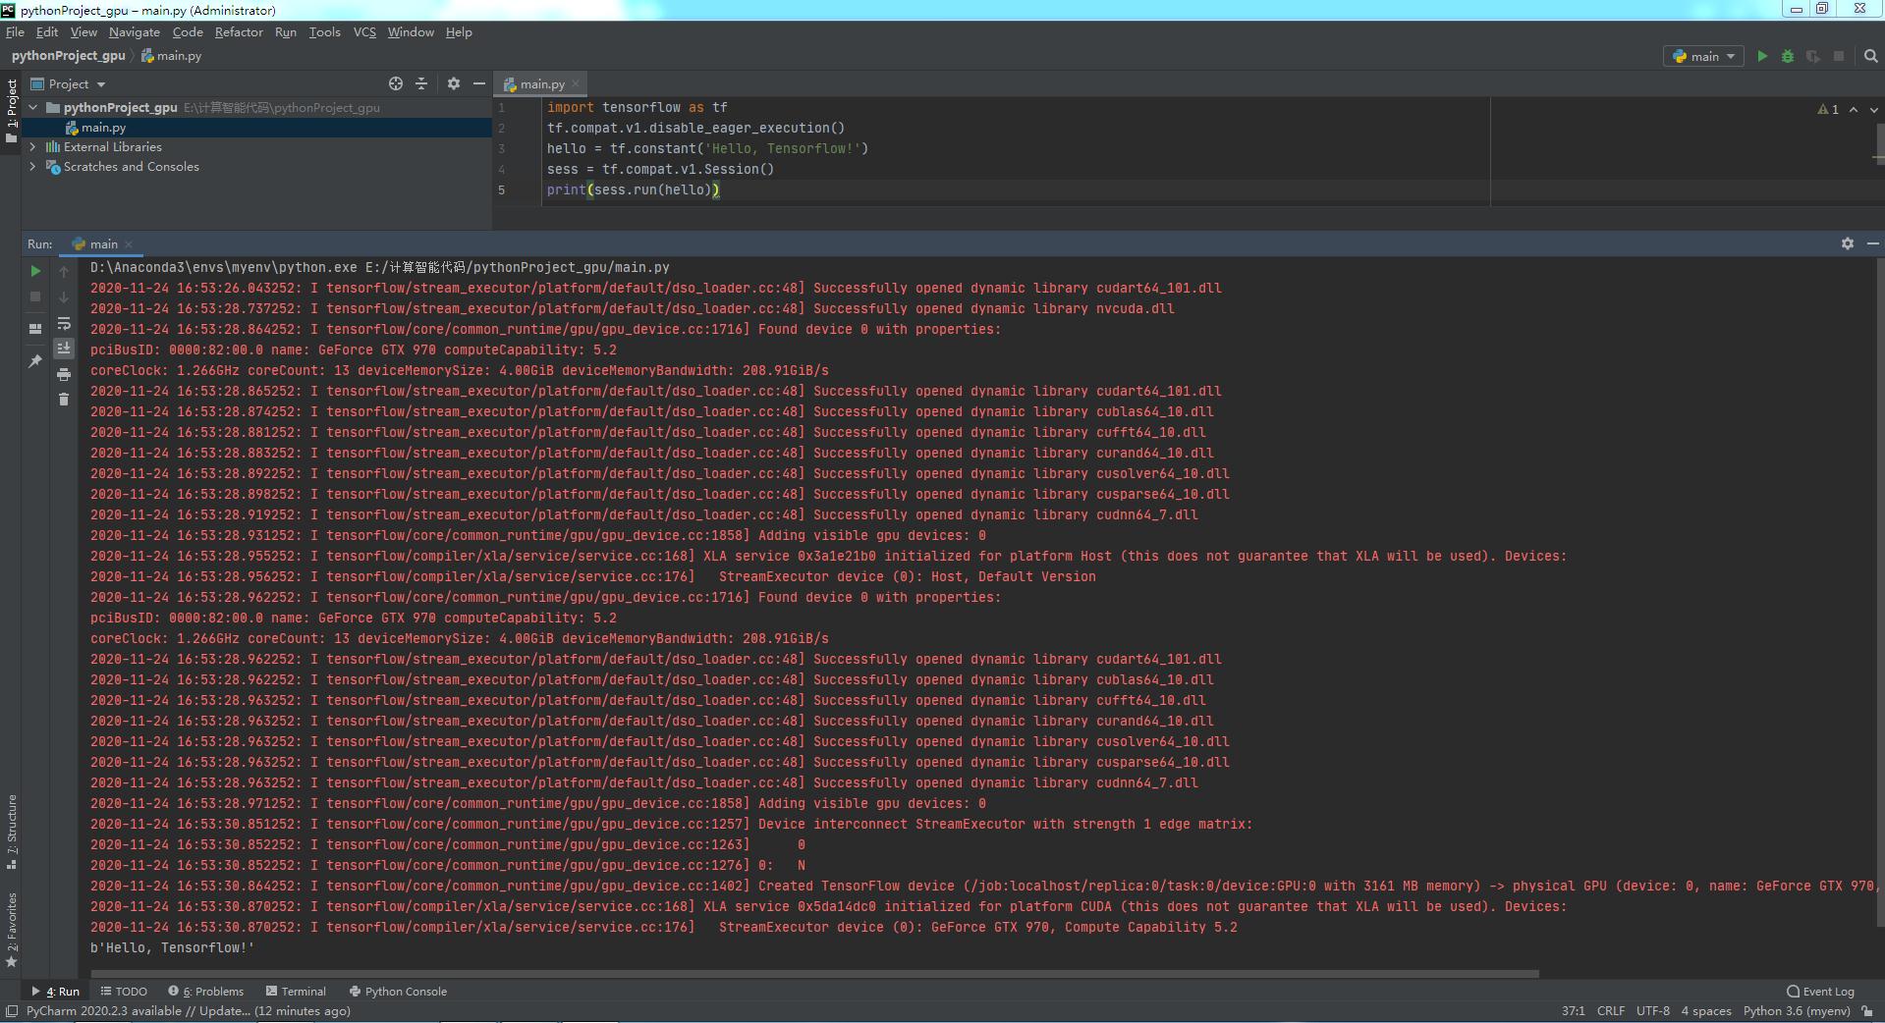Viewport: 1885px width, 1023px height.
Task: Open the Tools menu
Action: coord(324,32)
